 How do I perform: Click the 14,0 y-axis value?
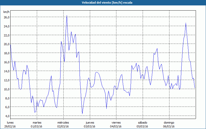coord(6,71)
